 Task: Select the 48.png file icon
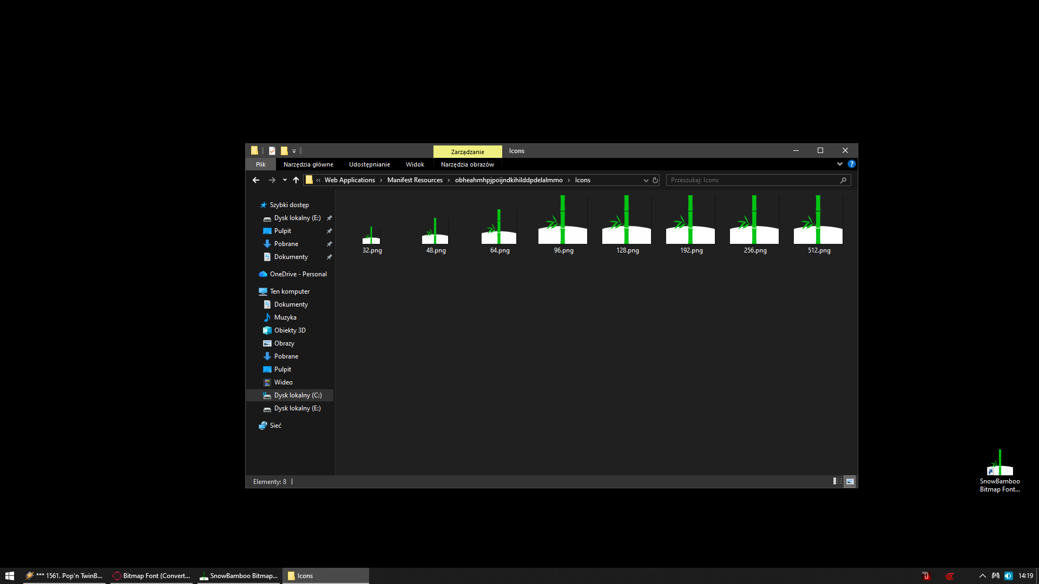pos(435,231)
